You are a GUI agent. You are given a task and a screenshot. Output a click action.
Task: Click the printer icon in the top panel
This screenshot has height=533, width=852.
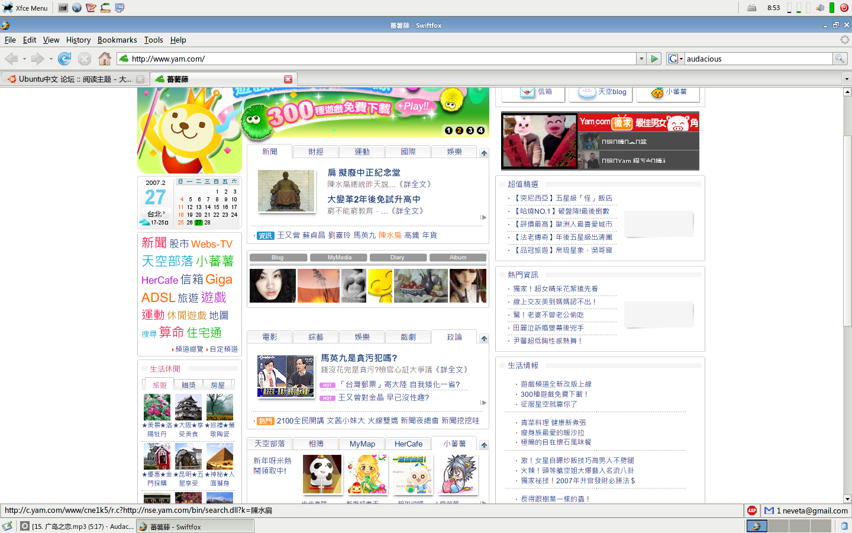[752, 8]
